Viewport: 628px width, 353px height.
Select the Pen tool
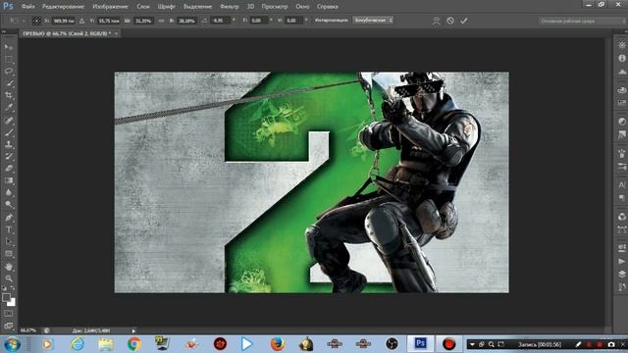9,218
